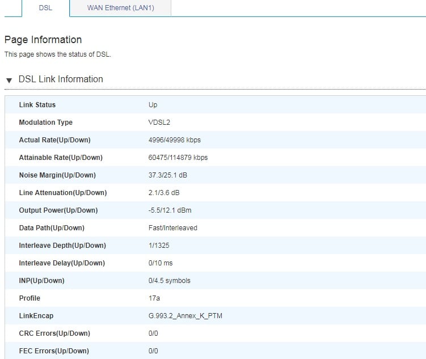The height and width of the screenshot is (359, 426).
Task: Click the Interleave Delay value 0/10 ms
Action: 162,263
